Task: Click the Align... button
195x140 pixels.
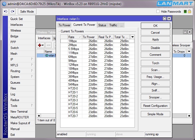Action: click(x=156, y=84)
